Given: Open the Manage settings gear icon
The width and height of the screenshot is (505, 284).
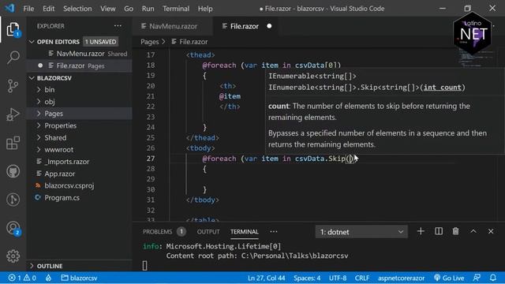Looking at the screenshot, I should click(x=13, y=256).
